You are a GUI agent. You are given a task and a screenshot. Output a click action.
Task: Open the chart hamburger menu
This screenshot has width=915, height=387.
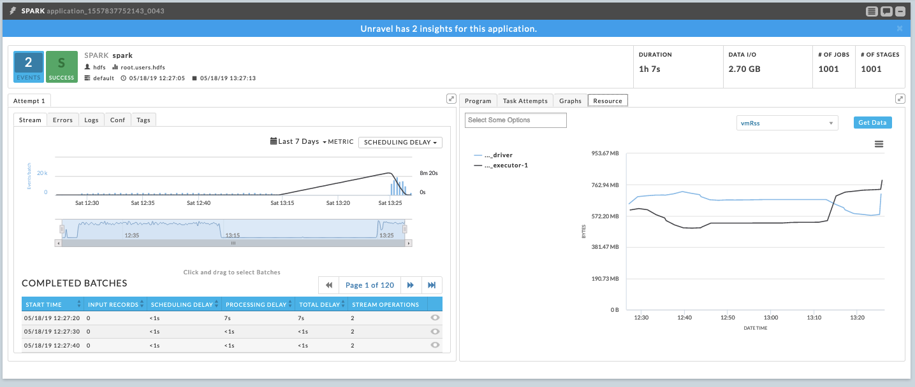pos(879,144)
